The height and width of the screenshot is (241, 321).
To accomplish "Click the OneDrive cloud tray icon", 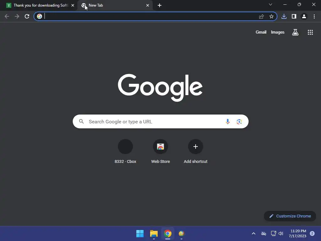I will tap(264, 233).
